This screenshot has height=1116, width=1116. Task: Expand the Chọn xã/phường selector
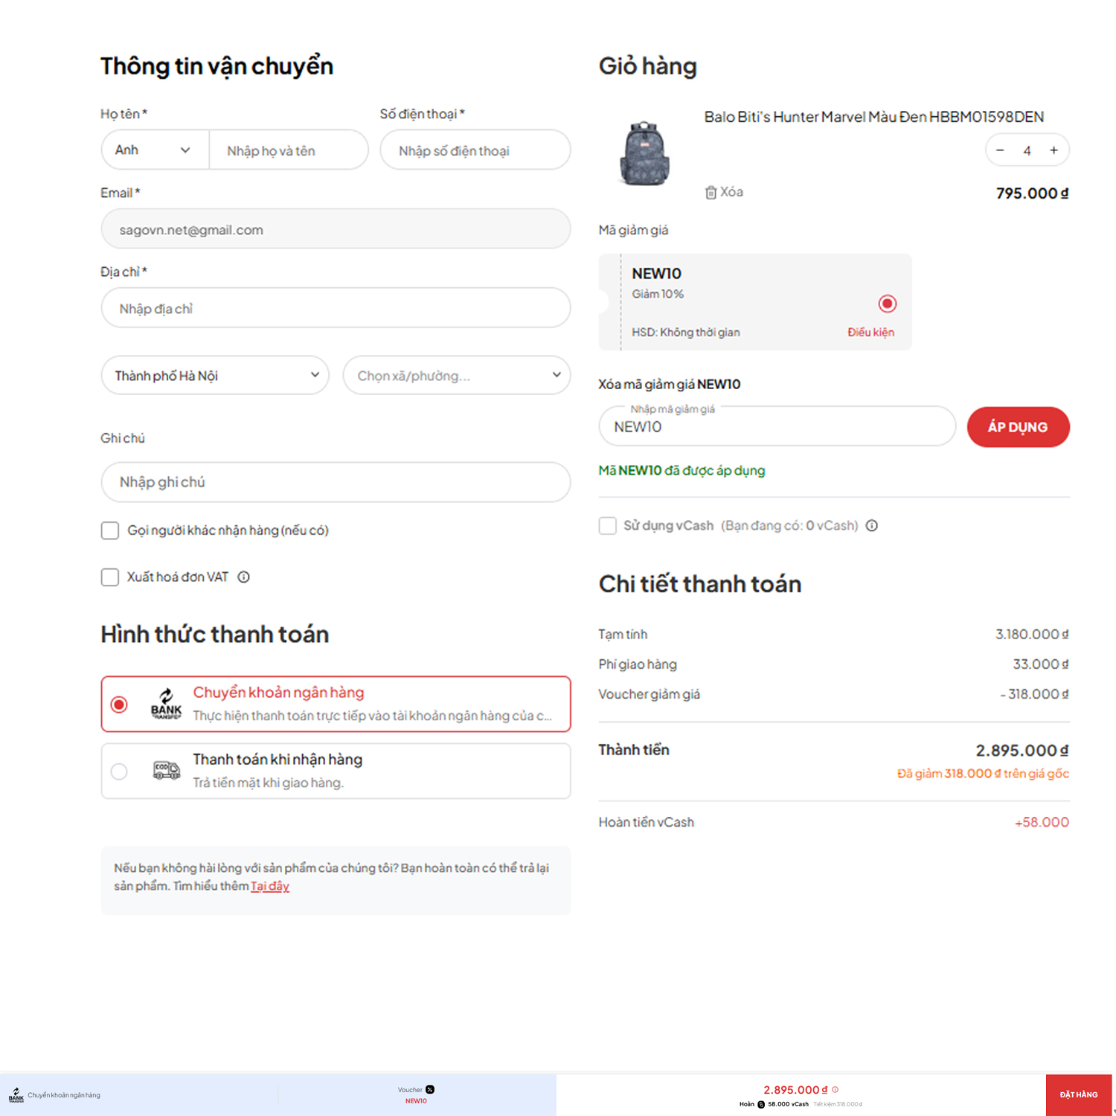(x=456, y=375)
